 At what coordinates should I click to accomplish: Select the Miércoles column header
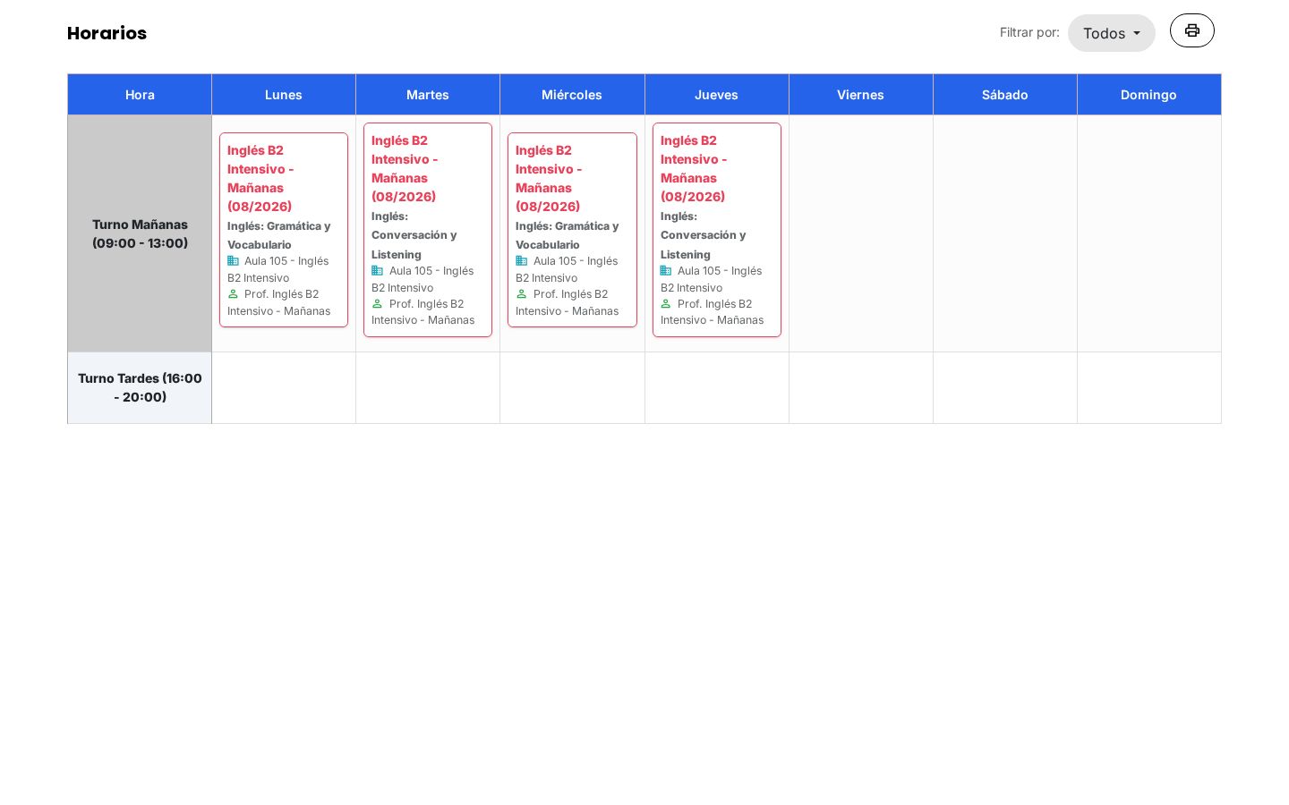click(x=572, y=95)
